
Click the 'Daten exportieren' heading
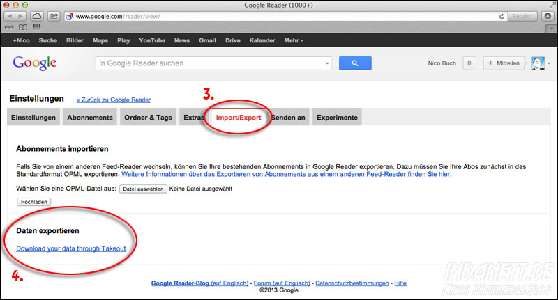pyautogui.click(x=47, y=231)
